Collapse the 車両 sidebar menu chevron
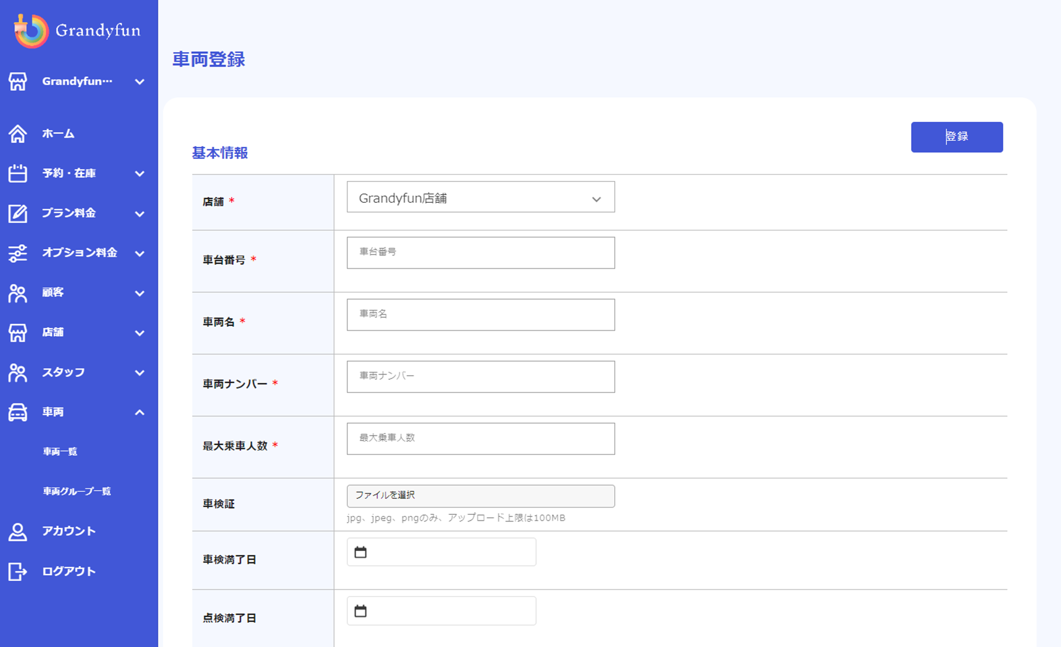The width and height of the screenshot is (1061, 647). (139, 412)
